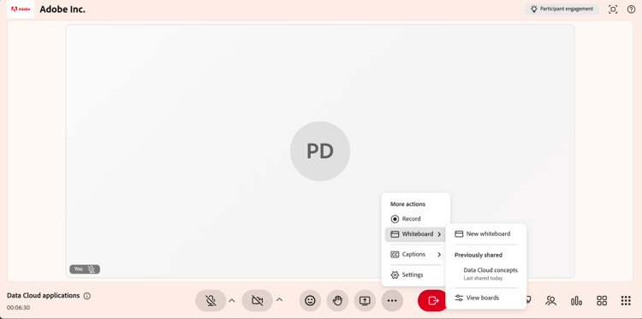Click the Last shared today text
Image resolution: width=642 pixels, height=319 pixels.
coord(483,279)
